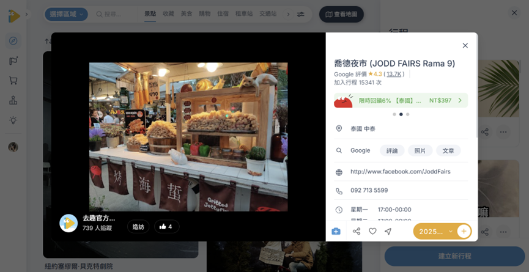Click the 加入行程 15341 次 count text
The image size is (529, 272).
(x=358, y=83)
